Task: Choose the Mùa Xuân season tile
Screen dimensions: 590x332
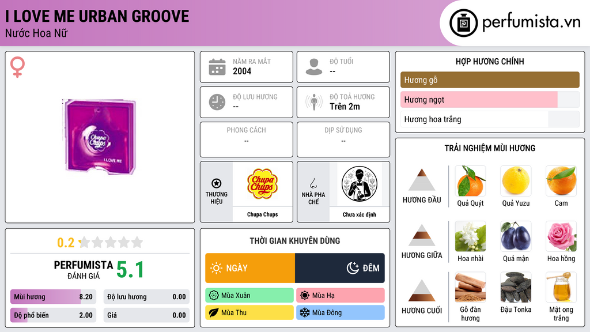Action: [249, 296]
